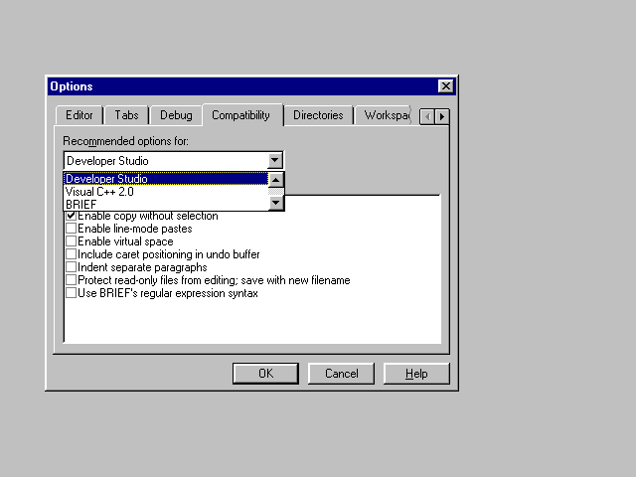Select Visual C++ 2.0 from list
This screenshot has height=477, width=636.
(99, 192)
